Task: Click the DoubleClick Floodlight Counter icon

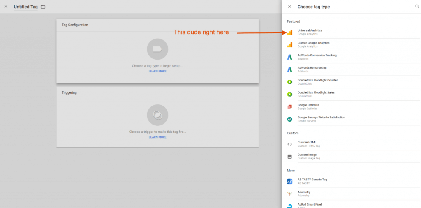Action: click(x=290, y=82)
